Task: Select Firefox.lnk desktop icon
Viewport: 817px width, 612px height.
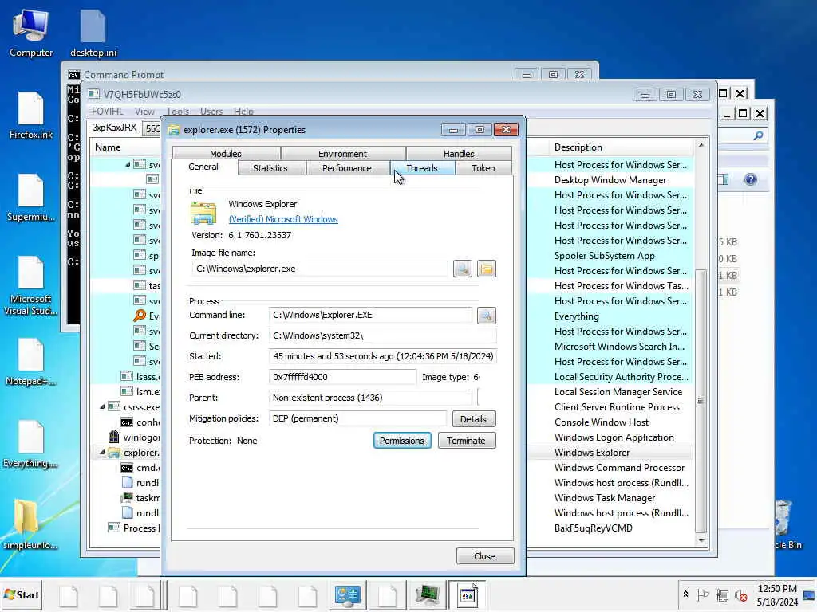Action: (31, 116)
